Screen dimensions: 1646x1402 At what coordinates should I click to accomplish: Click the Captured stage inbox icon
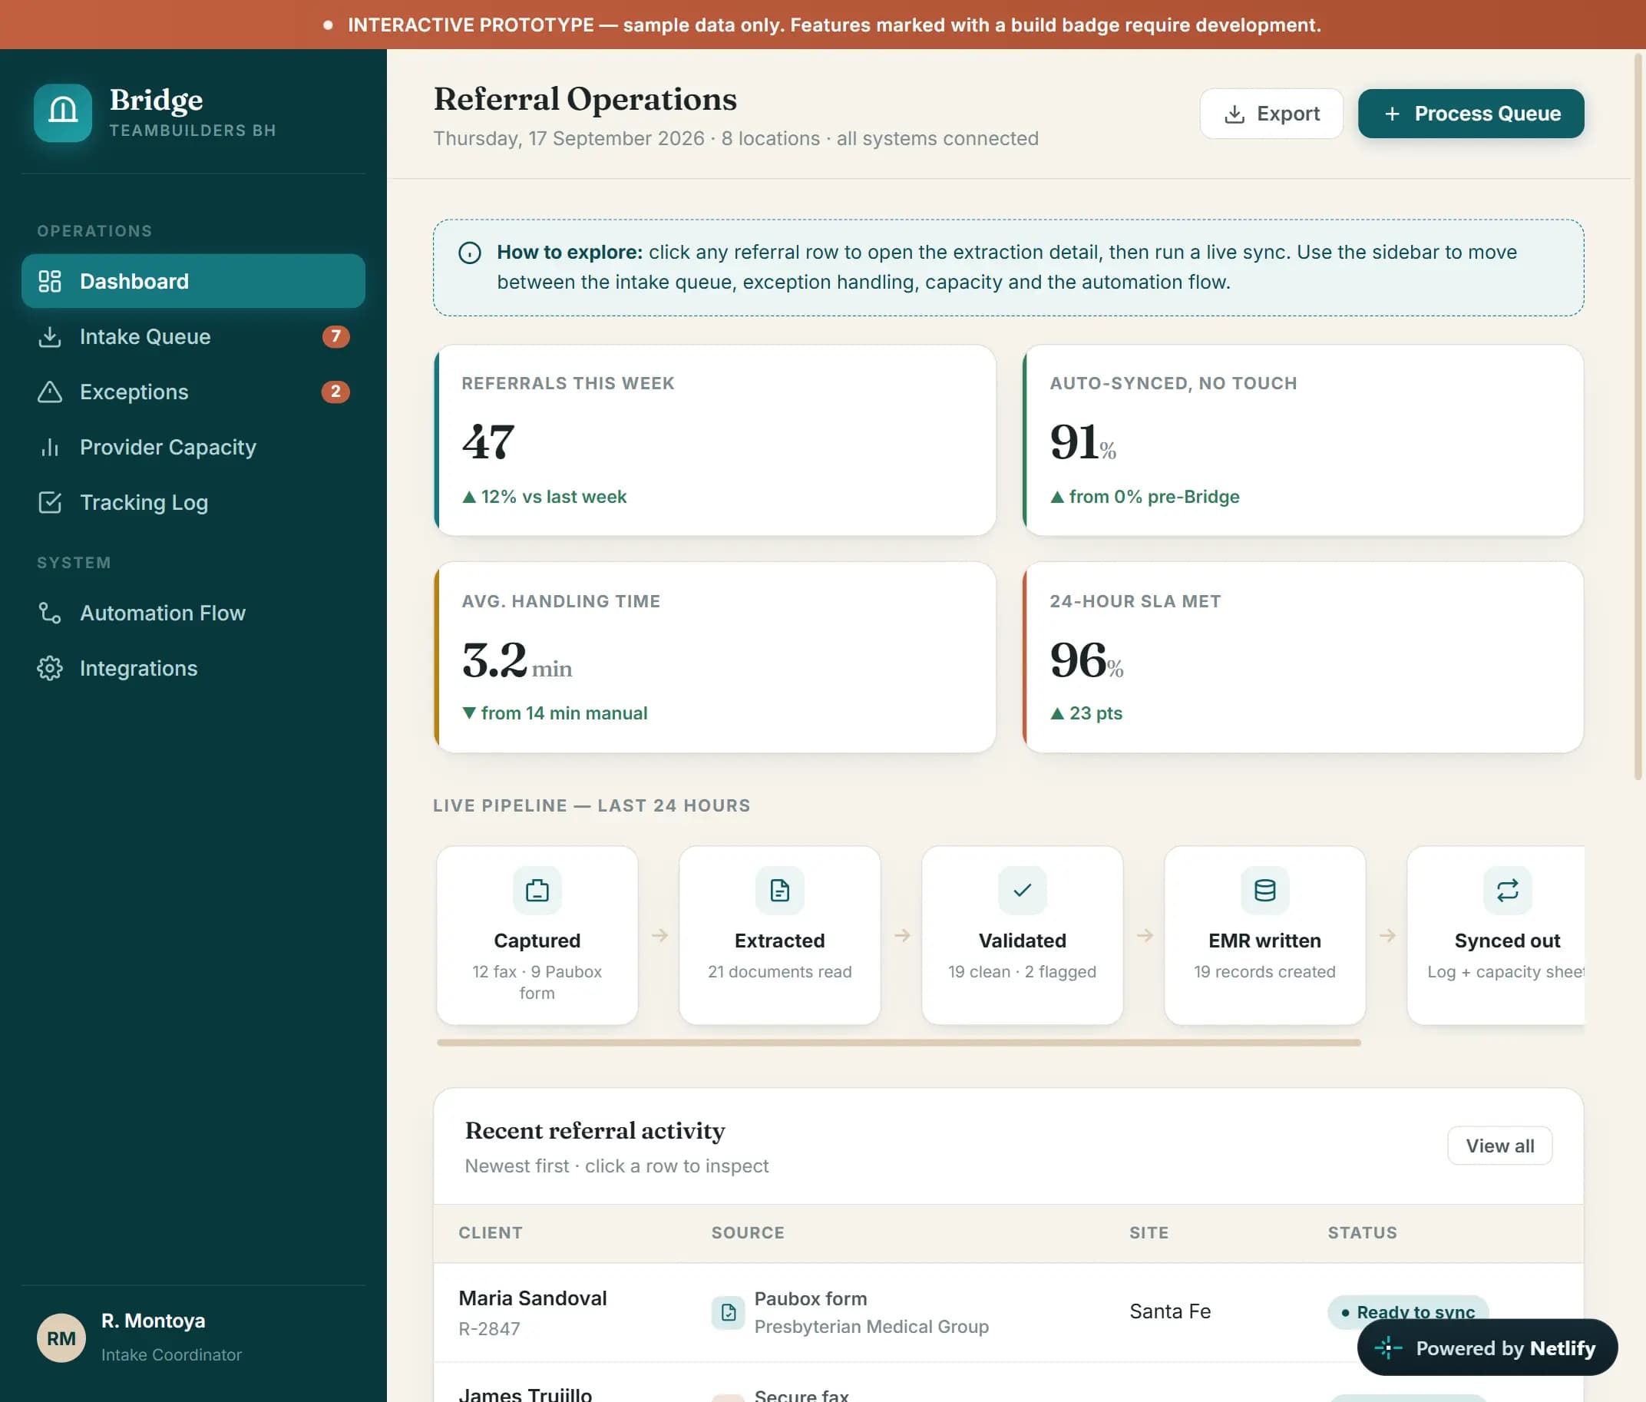tap(537, 891)
